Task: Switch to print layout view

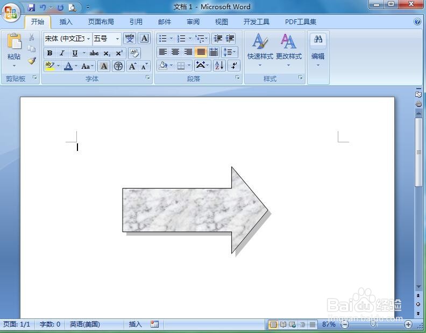Action: click(273, 324)
